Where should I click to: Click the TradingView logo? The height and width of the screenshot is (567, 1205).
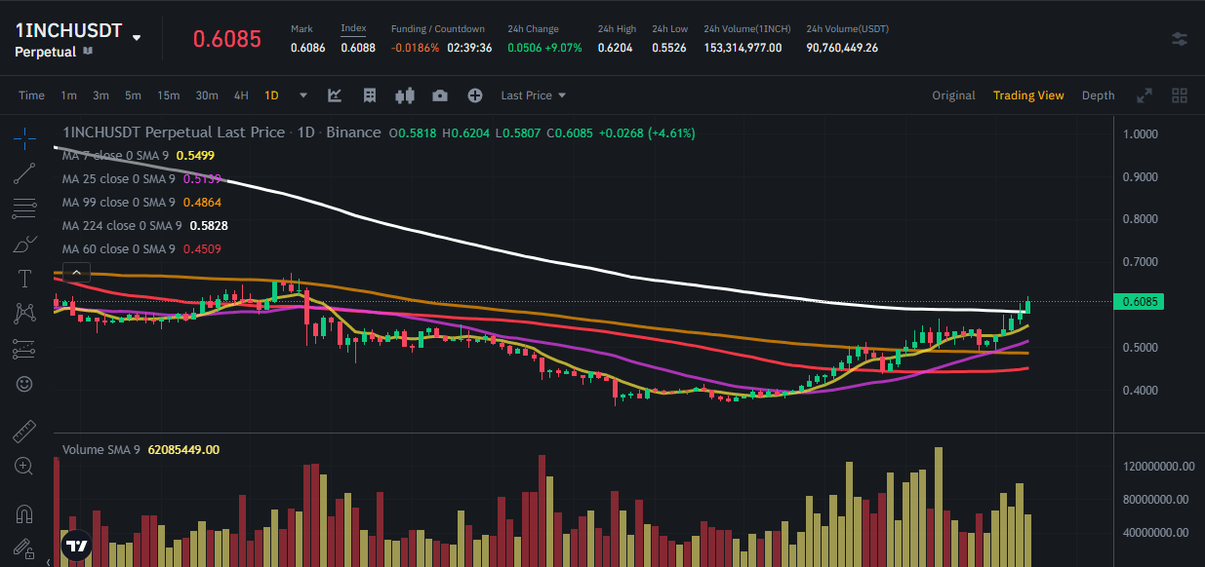(75, 547)
